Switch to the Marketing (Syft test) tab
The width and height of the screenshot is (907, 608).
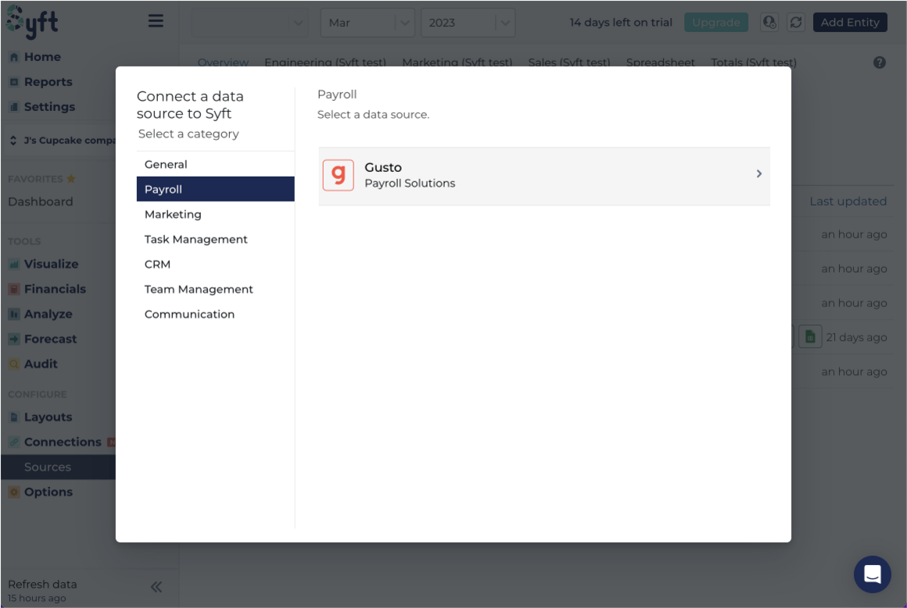tap(457, 62)
